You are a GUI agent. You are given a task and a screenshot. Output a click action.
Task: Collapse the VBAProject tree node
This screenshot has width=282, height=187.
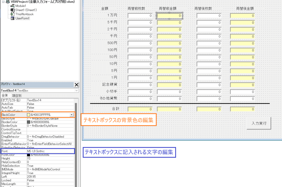(3, 2)
